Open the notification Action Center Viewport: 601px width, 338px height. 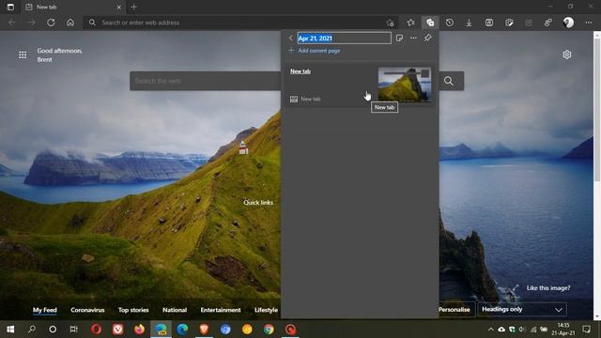coord(586,330)
